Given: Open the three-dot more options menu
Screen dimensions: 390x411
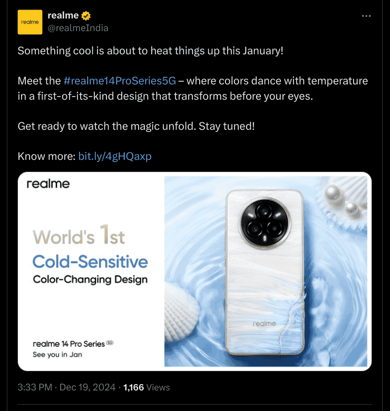Looking at the screenshot, I should pyautogui.click(x=366, y=16).
